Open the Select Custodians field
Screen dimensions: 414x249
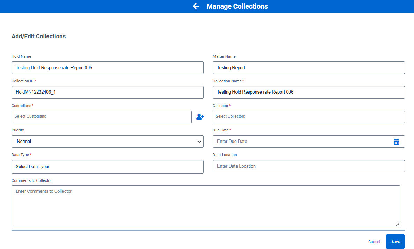(x=101, y=117)
